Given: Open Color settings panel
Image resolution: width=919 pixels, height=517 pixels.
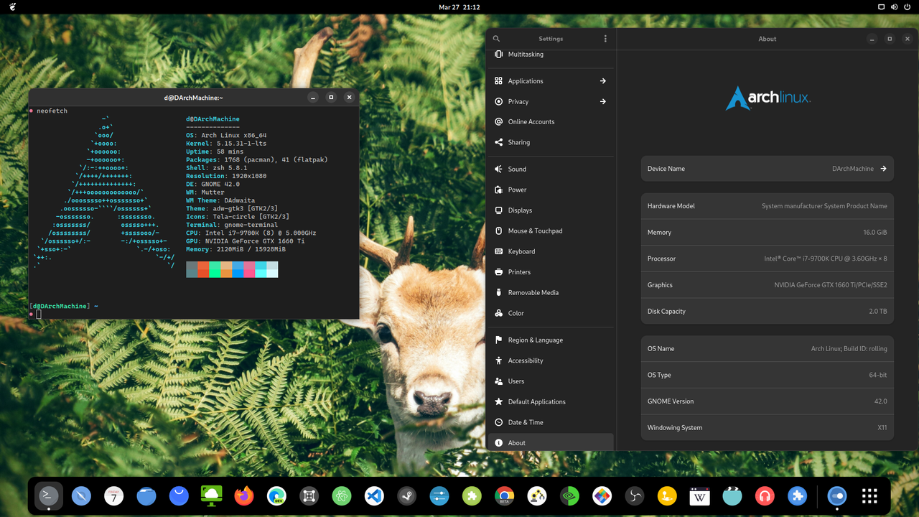Looking at the screenshot, I should coord(551,313).
